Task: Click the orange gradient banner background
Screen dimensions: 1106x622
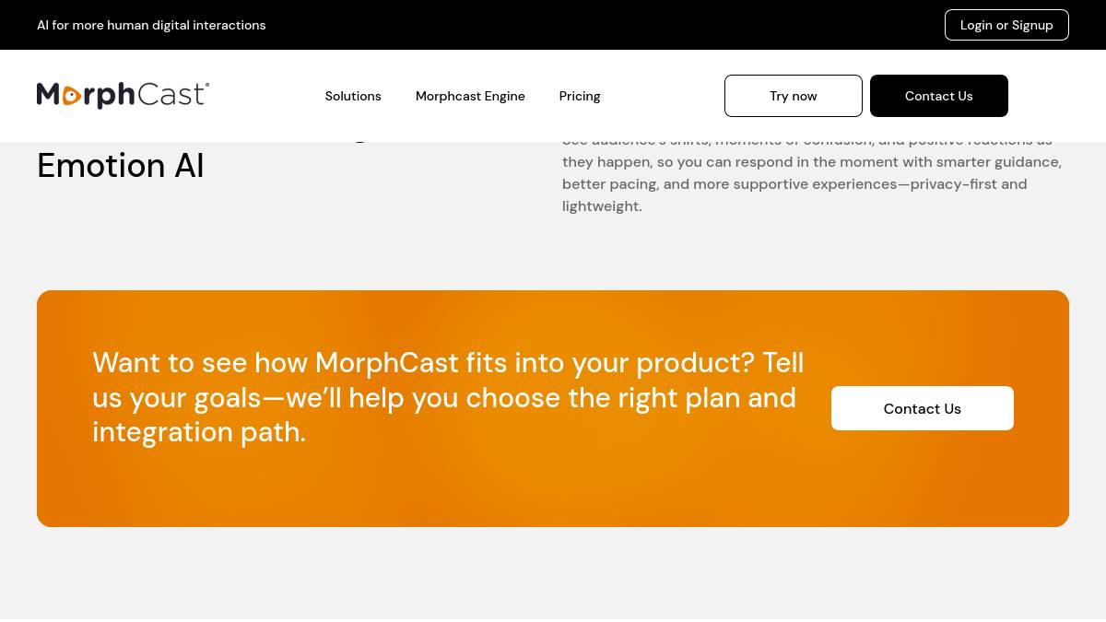Action: point(553,488)
